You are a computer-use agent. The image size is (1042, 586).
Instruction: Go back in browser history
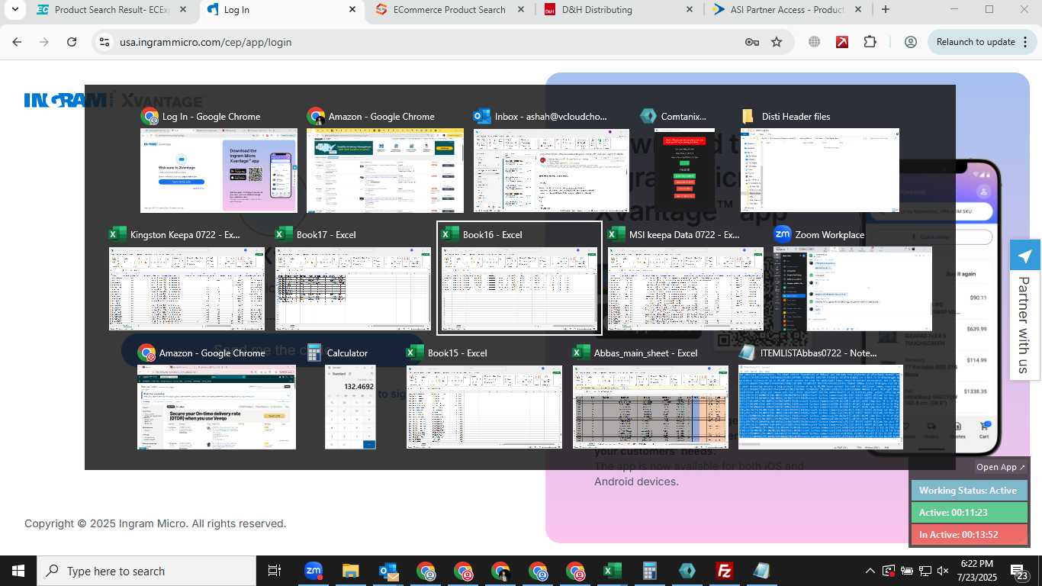point(17,42)
